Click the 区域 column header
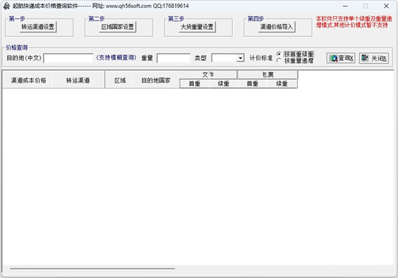 pyautogui.click(x=119, y=80)
